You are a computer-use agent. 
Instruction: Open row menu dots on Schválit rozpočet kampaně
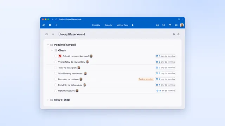pyautogui.click(x=177, y=56)
